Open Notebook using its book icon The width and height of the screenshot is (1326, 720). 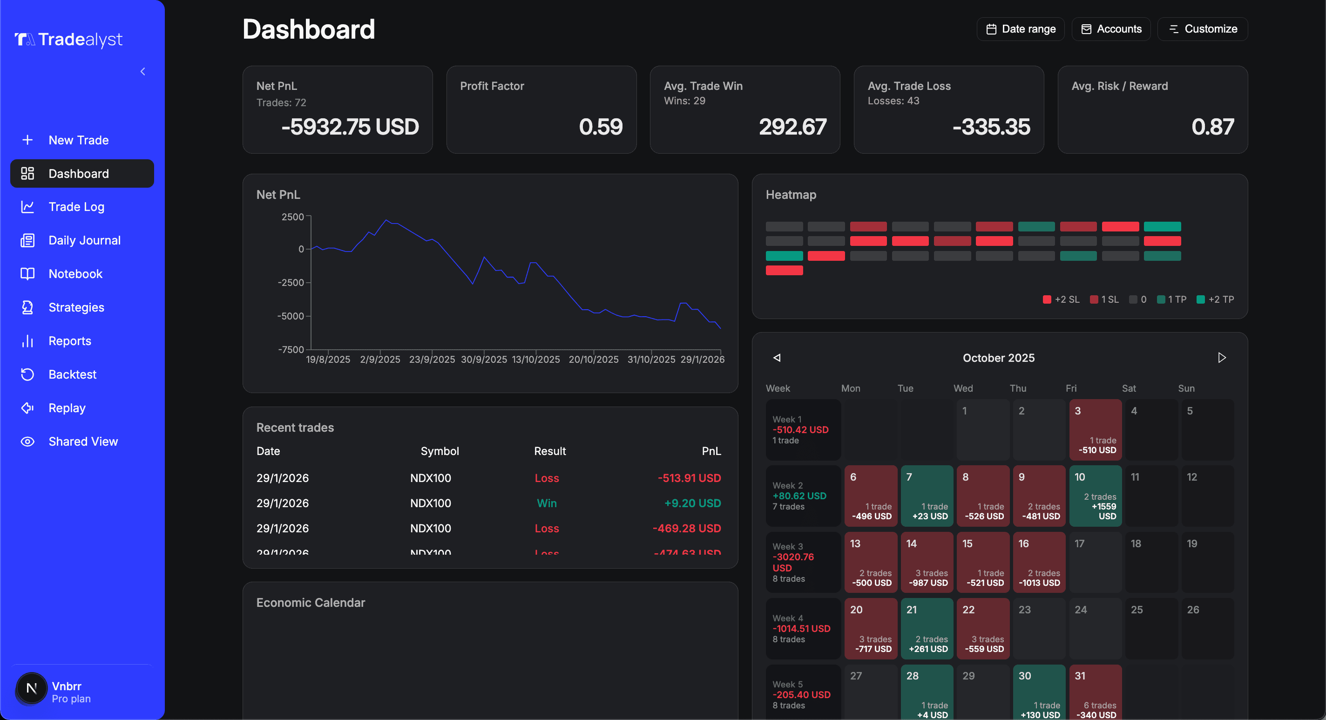27,273
